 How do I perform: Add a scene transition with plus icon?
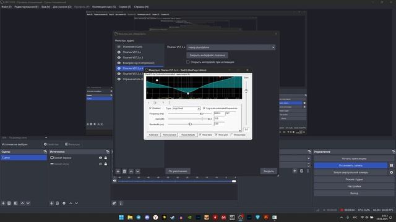[x=295, y=171]
